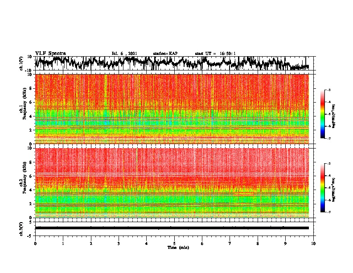Screen dimensions: 353x273
Task: Click the date label 'Jul 6, 2021'
Action: coord(124,54)
